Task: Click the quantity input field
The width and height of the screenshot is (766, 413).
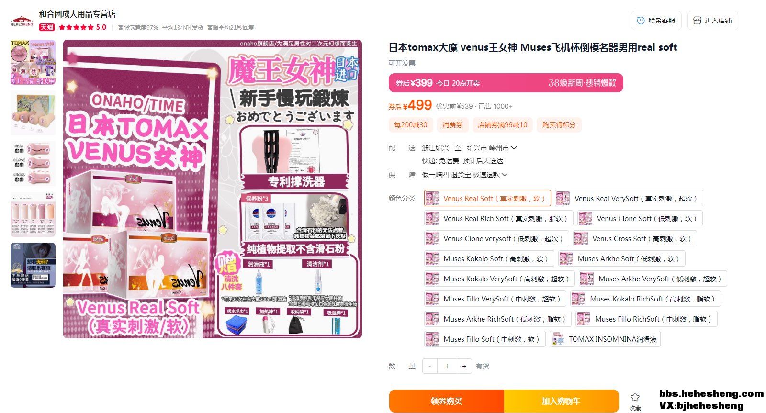Action: 447,366
